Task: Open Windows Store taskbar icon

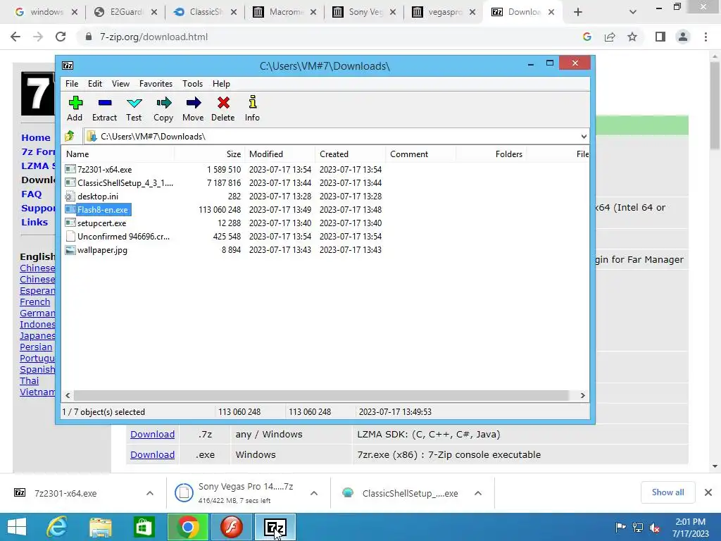Action: tap(144, 527)
